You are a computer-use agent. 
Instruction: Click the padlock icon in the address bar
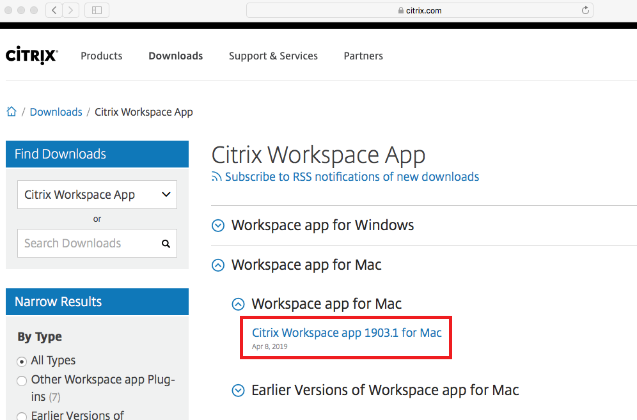tap(401, 11)
